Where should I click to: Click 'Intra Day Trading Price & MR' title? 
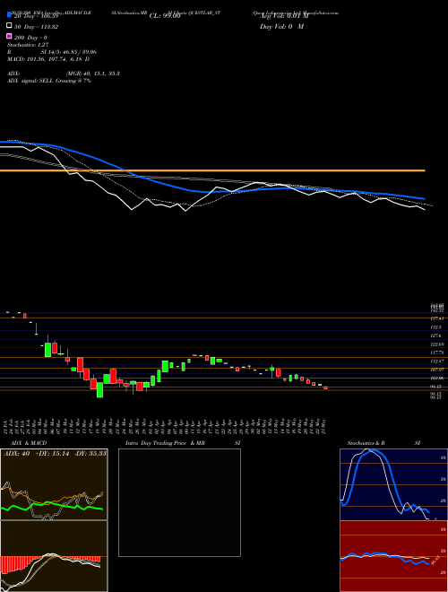click(x=166, y=443)
